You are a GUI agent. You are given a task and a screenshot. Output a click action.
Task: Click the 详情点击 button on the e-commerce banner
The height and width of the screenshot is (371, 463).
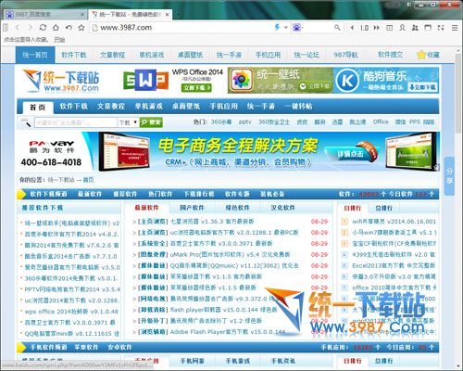coord(351,154)
